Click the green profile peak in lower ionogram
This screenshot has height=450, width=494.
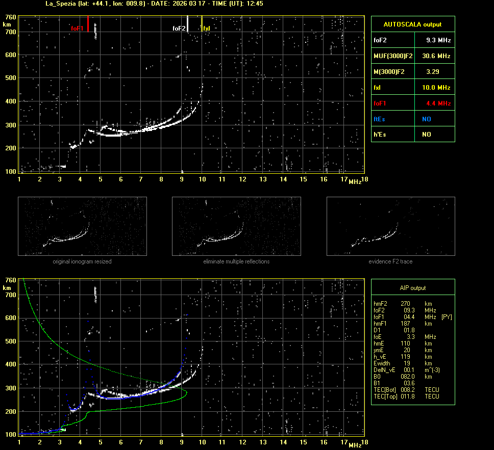(x=186, y=392)
